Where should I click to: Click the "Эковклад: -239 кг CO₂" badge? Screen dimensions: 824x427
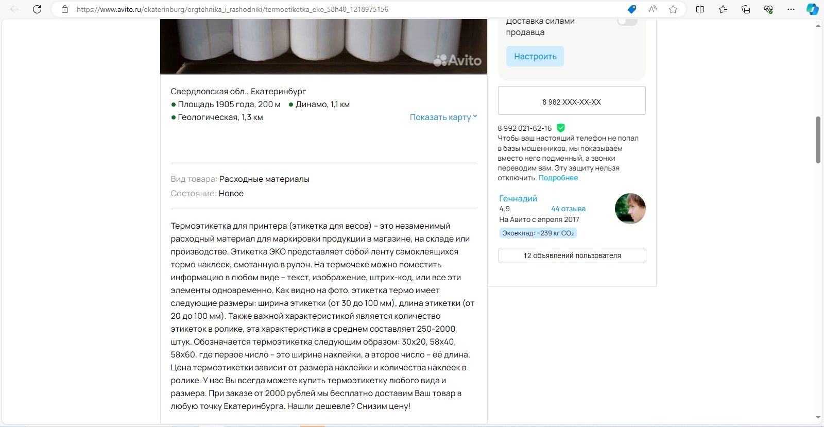pyautogui.click(x=538, y=233)
